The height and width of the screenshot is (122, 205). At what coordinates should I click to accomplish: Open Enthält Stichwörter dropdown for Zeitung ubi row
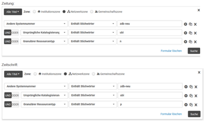click(92, 33)
